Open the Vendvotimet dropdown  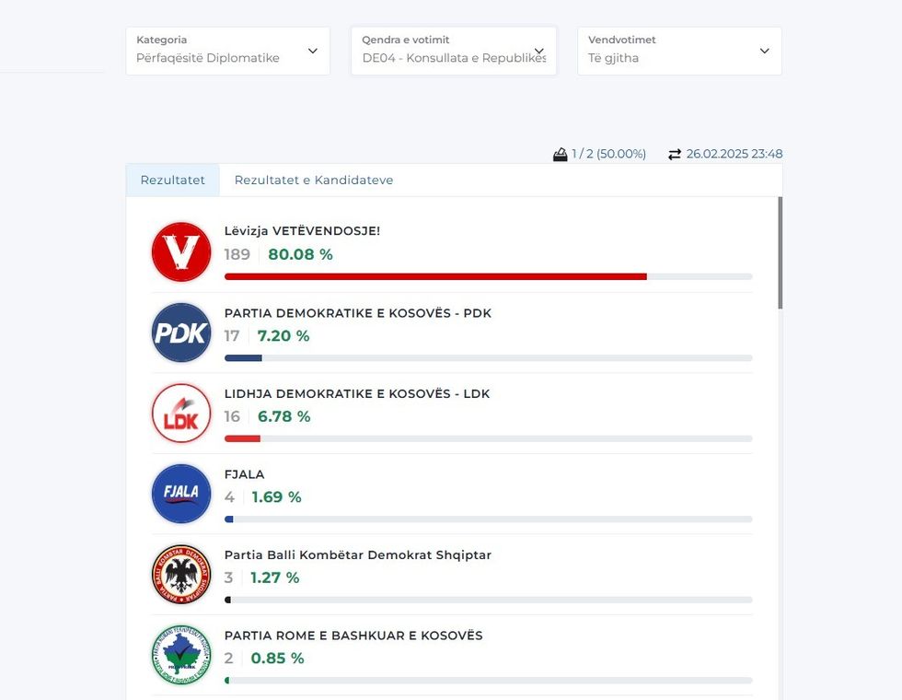pyautogui.click(x=679, y=51)
